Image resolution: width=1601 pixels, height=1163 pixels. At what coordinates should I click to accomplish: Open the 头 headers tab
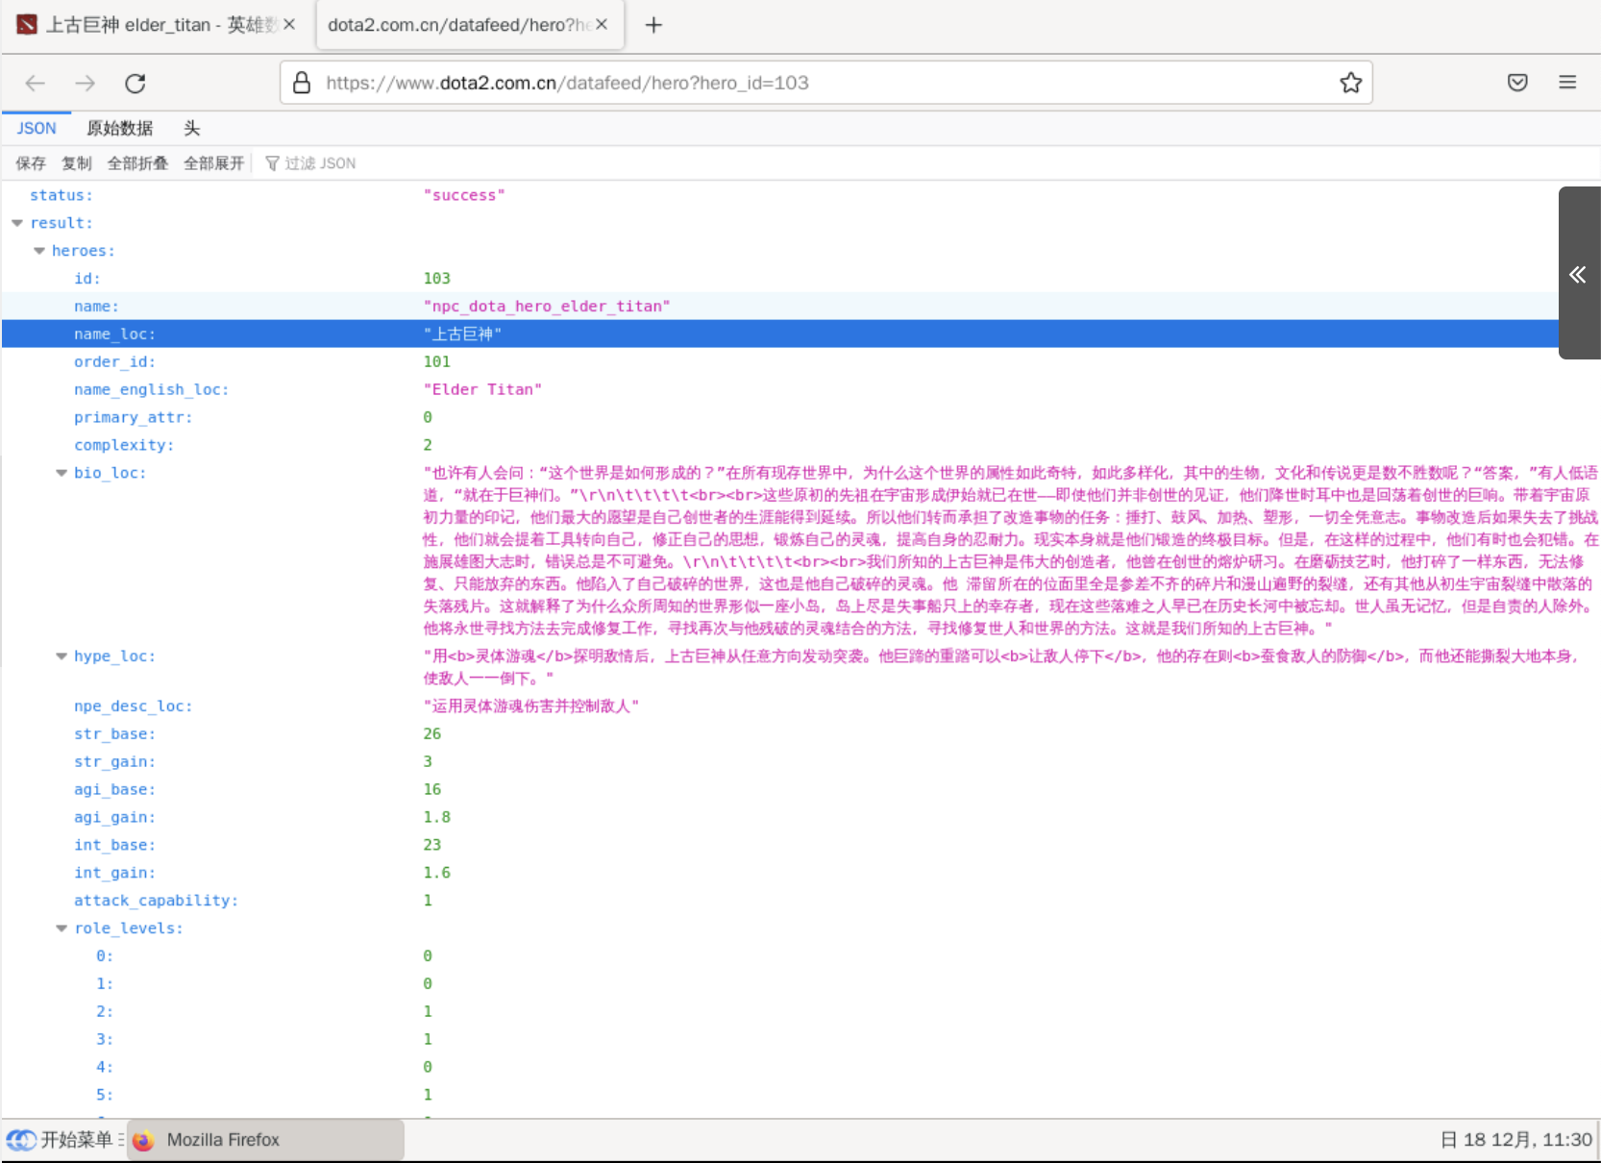coord(192,129)
